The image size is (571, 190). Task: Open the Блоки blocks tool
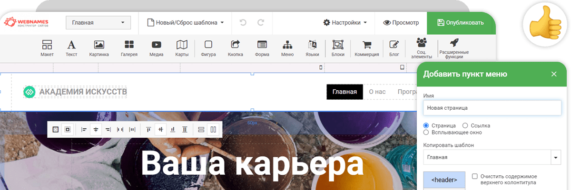(x=338, y=48)
